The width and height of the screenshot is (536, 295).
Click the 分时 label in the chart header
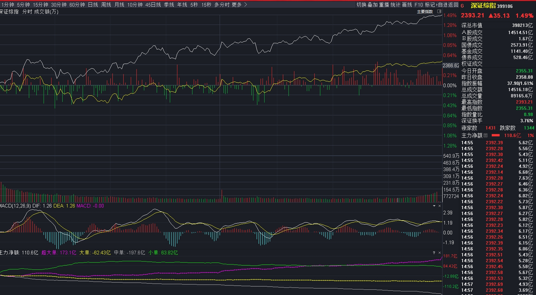click(27, 11)
